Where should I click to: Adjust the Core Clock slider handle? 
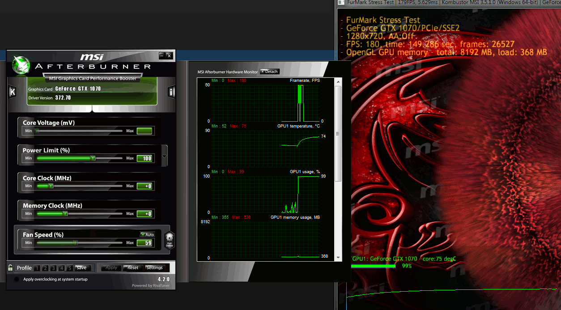(51, 186)
